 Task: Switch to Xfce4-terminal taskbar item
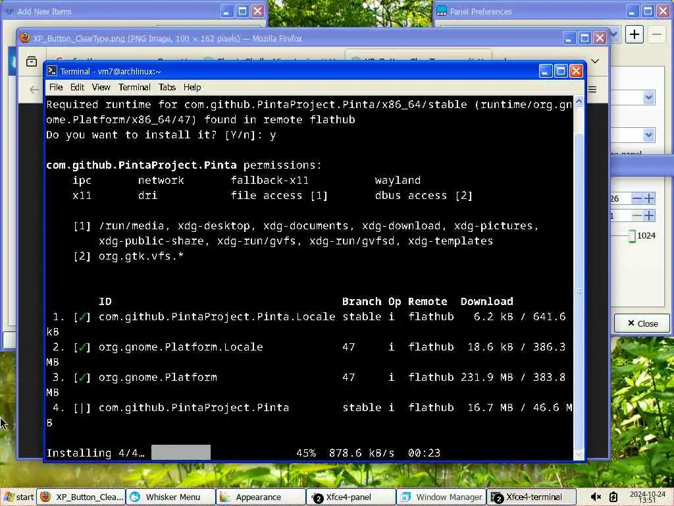click(x=531, y=497)
